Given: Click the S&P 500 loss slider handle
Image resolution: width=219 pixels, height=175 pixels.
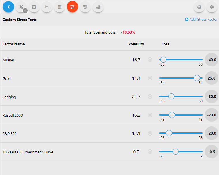Looking at the screenshot, I should tap(169, 133).
